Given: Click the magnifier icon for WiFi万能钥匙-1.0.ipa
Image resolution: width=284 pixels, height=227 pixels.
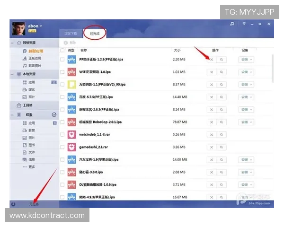Looking at the screenshot, I should tap(221, 72).
